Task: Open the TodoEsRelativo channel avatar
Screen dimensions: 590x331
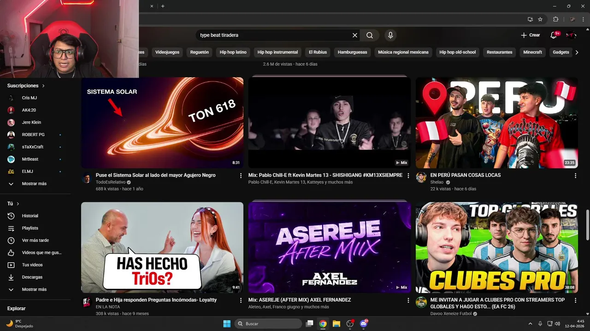Action: tap(87, 178)
